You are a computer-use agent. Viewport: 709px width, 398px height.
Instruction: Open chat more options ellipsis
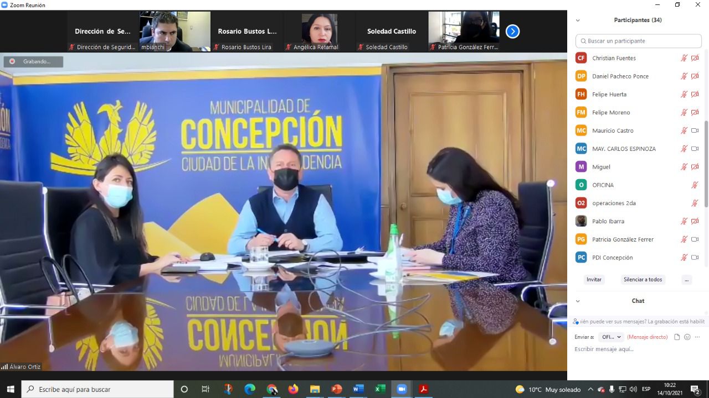tap(697, 337)
